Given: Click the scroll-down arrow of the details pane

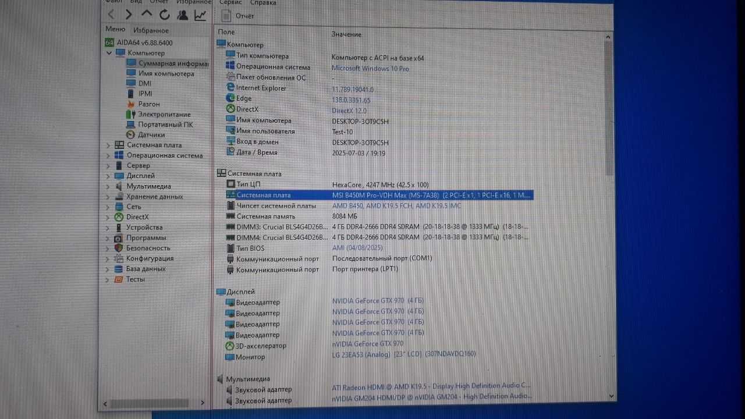Looking at the screenshot, I should pyautogui.click(x=610, y=396).
